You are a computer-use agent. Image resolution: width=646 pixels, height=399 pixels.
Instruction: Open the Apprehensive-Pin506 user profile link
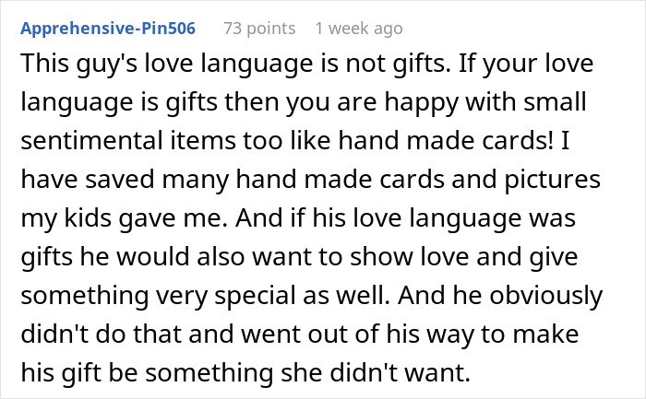(x=107, y=28)
